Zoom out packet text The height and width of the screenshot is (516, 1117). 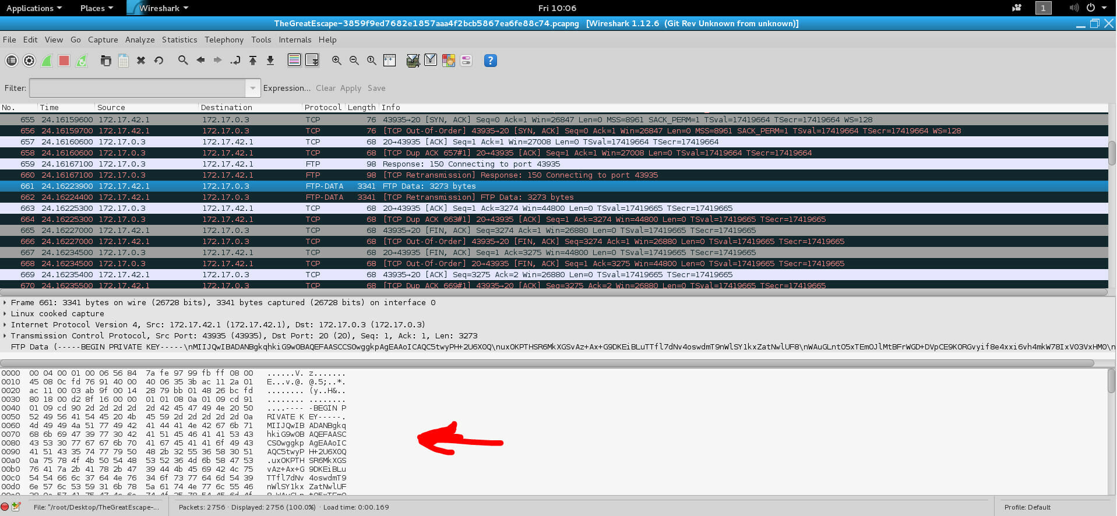point(354,60)
